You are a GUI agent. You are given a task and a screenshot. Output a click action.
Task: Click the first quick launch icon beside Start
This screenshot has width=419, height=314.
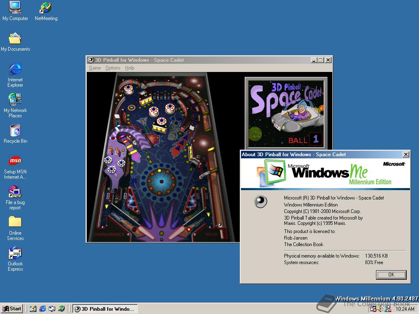33,309
